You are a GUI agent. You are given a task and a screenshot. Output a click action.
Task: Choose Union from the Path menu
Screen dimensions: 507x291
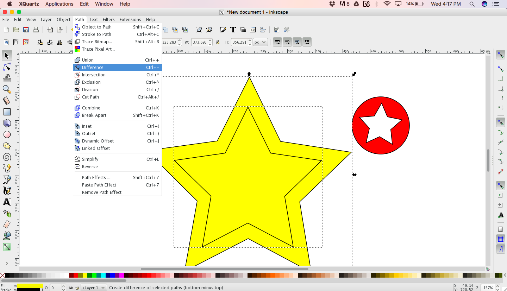[117, 60]
